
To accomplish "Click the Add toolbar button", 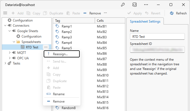I will pos(17,13).
